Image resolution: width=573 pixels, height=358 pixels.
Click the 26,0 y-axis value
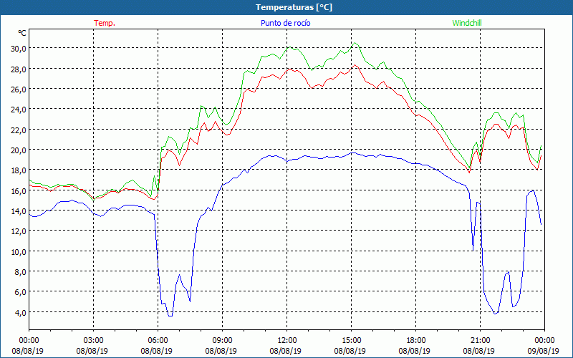coord(19,89)
